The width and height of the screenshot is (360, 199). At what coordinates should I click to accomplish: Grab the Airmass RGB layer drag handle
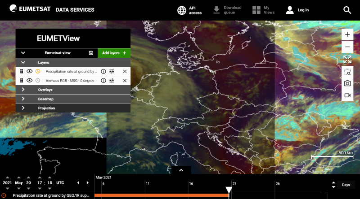pos(22,81)
